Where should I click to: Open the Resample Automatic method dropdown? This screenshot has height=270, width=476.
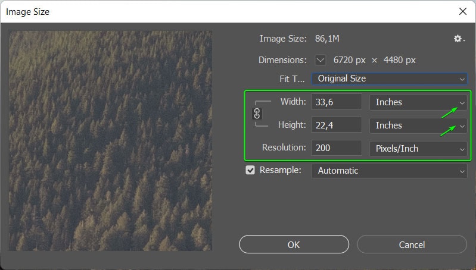[x=389, y=171]
